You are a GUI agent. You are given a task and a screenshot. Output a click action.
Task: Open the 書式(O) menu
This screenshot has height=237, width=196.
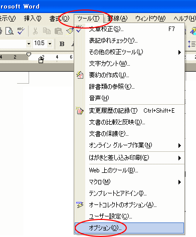tap(59, 19)
